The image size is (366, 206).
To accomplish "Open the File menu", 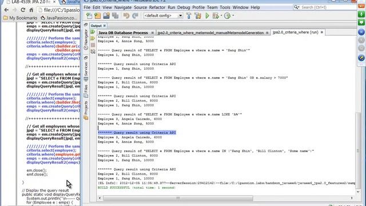I will [x=87, y=7].
